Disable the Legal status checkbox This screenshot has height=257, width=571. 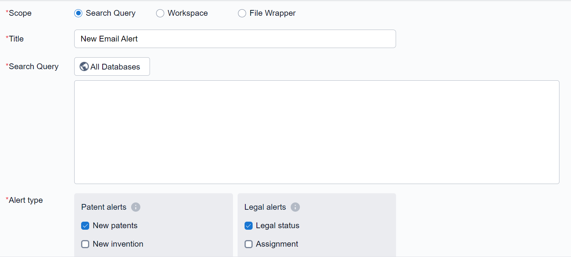pyautogui.click(x=249, y=226)
